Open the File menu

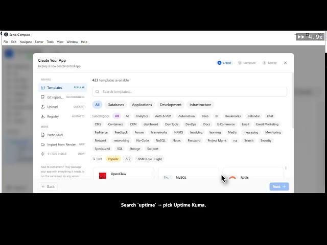[6, 42]
